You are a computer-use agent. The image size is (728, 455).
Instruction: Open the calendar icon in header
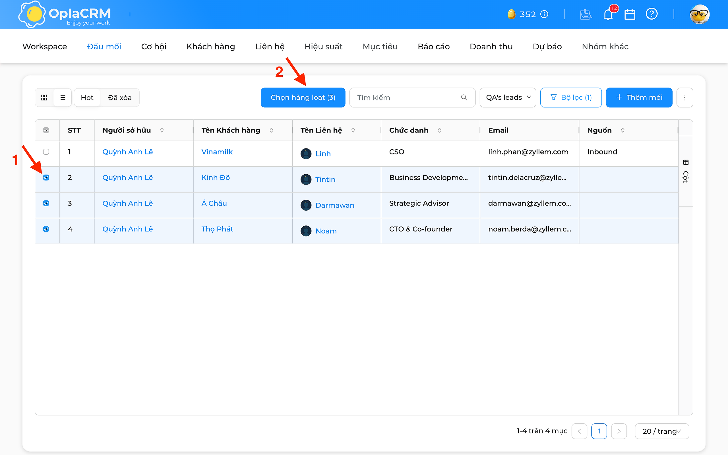point(630,14)
